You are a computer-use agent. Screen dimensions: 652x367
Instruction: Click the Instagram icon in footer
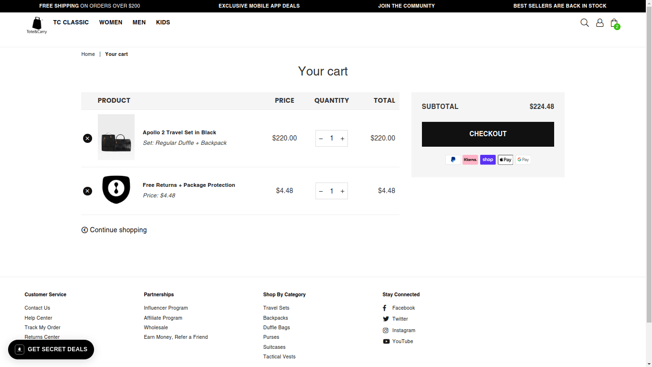tap(386, 330)
